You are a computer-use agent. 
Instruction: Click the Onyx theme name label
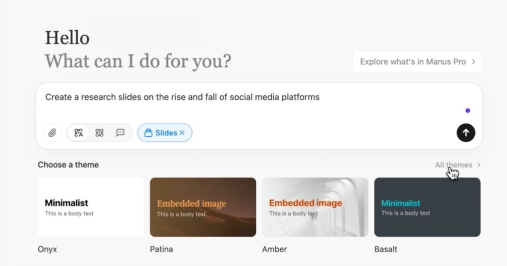click(x=48, y=249)
